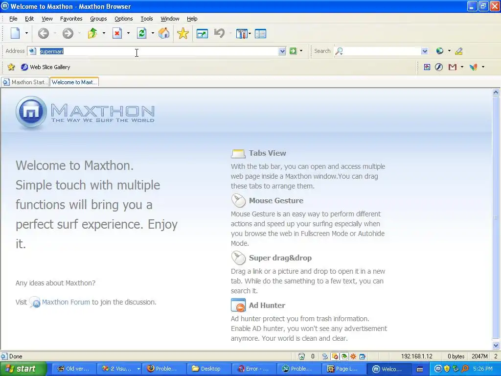This screenshot has width=501, height=376.
Task: Click the small star on the favorites bar
Action: tap(11, 67)
